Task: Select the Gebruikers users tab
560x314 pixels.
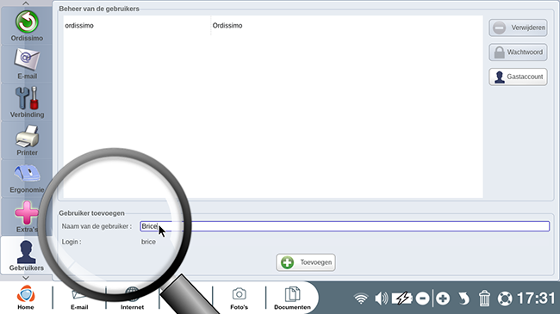Action: point(27,256)
